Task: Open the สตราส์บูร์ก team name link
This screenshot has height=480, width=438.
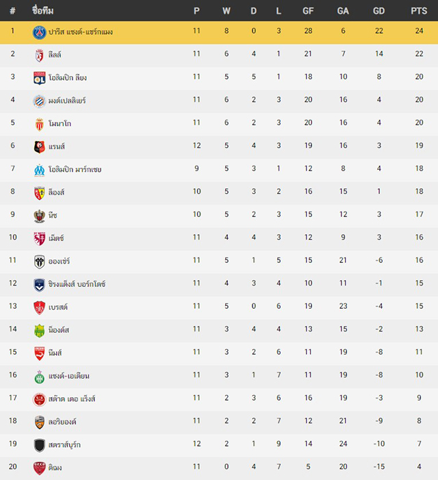Action: [64, 445]
